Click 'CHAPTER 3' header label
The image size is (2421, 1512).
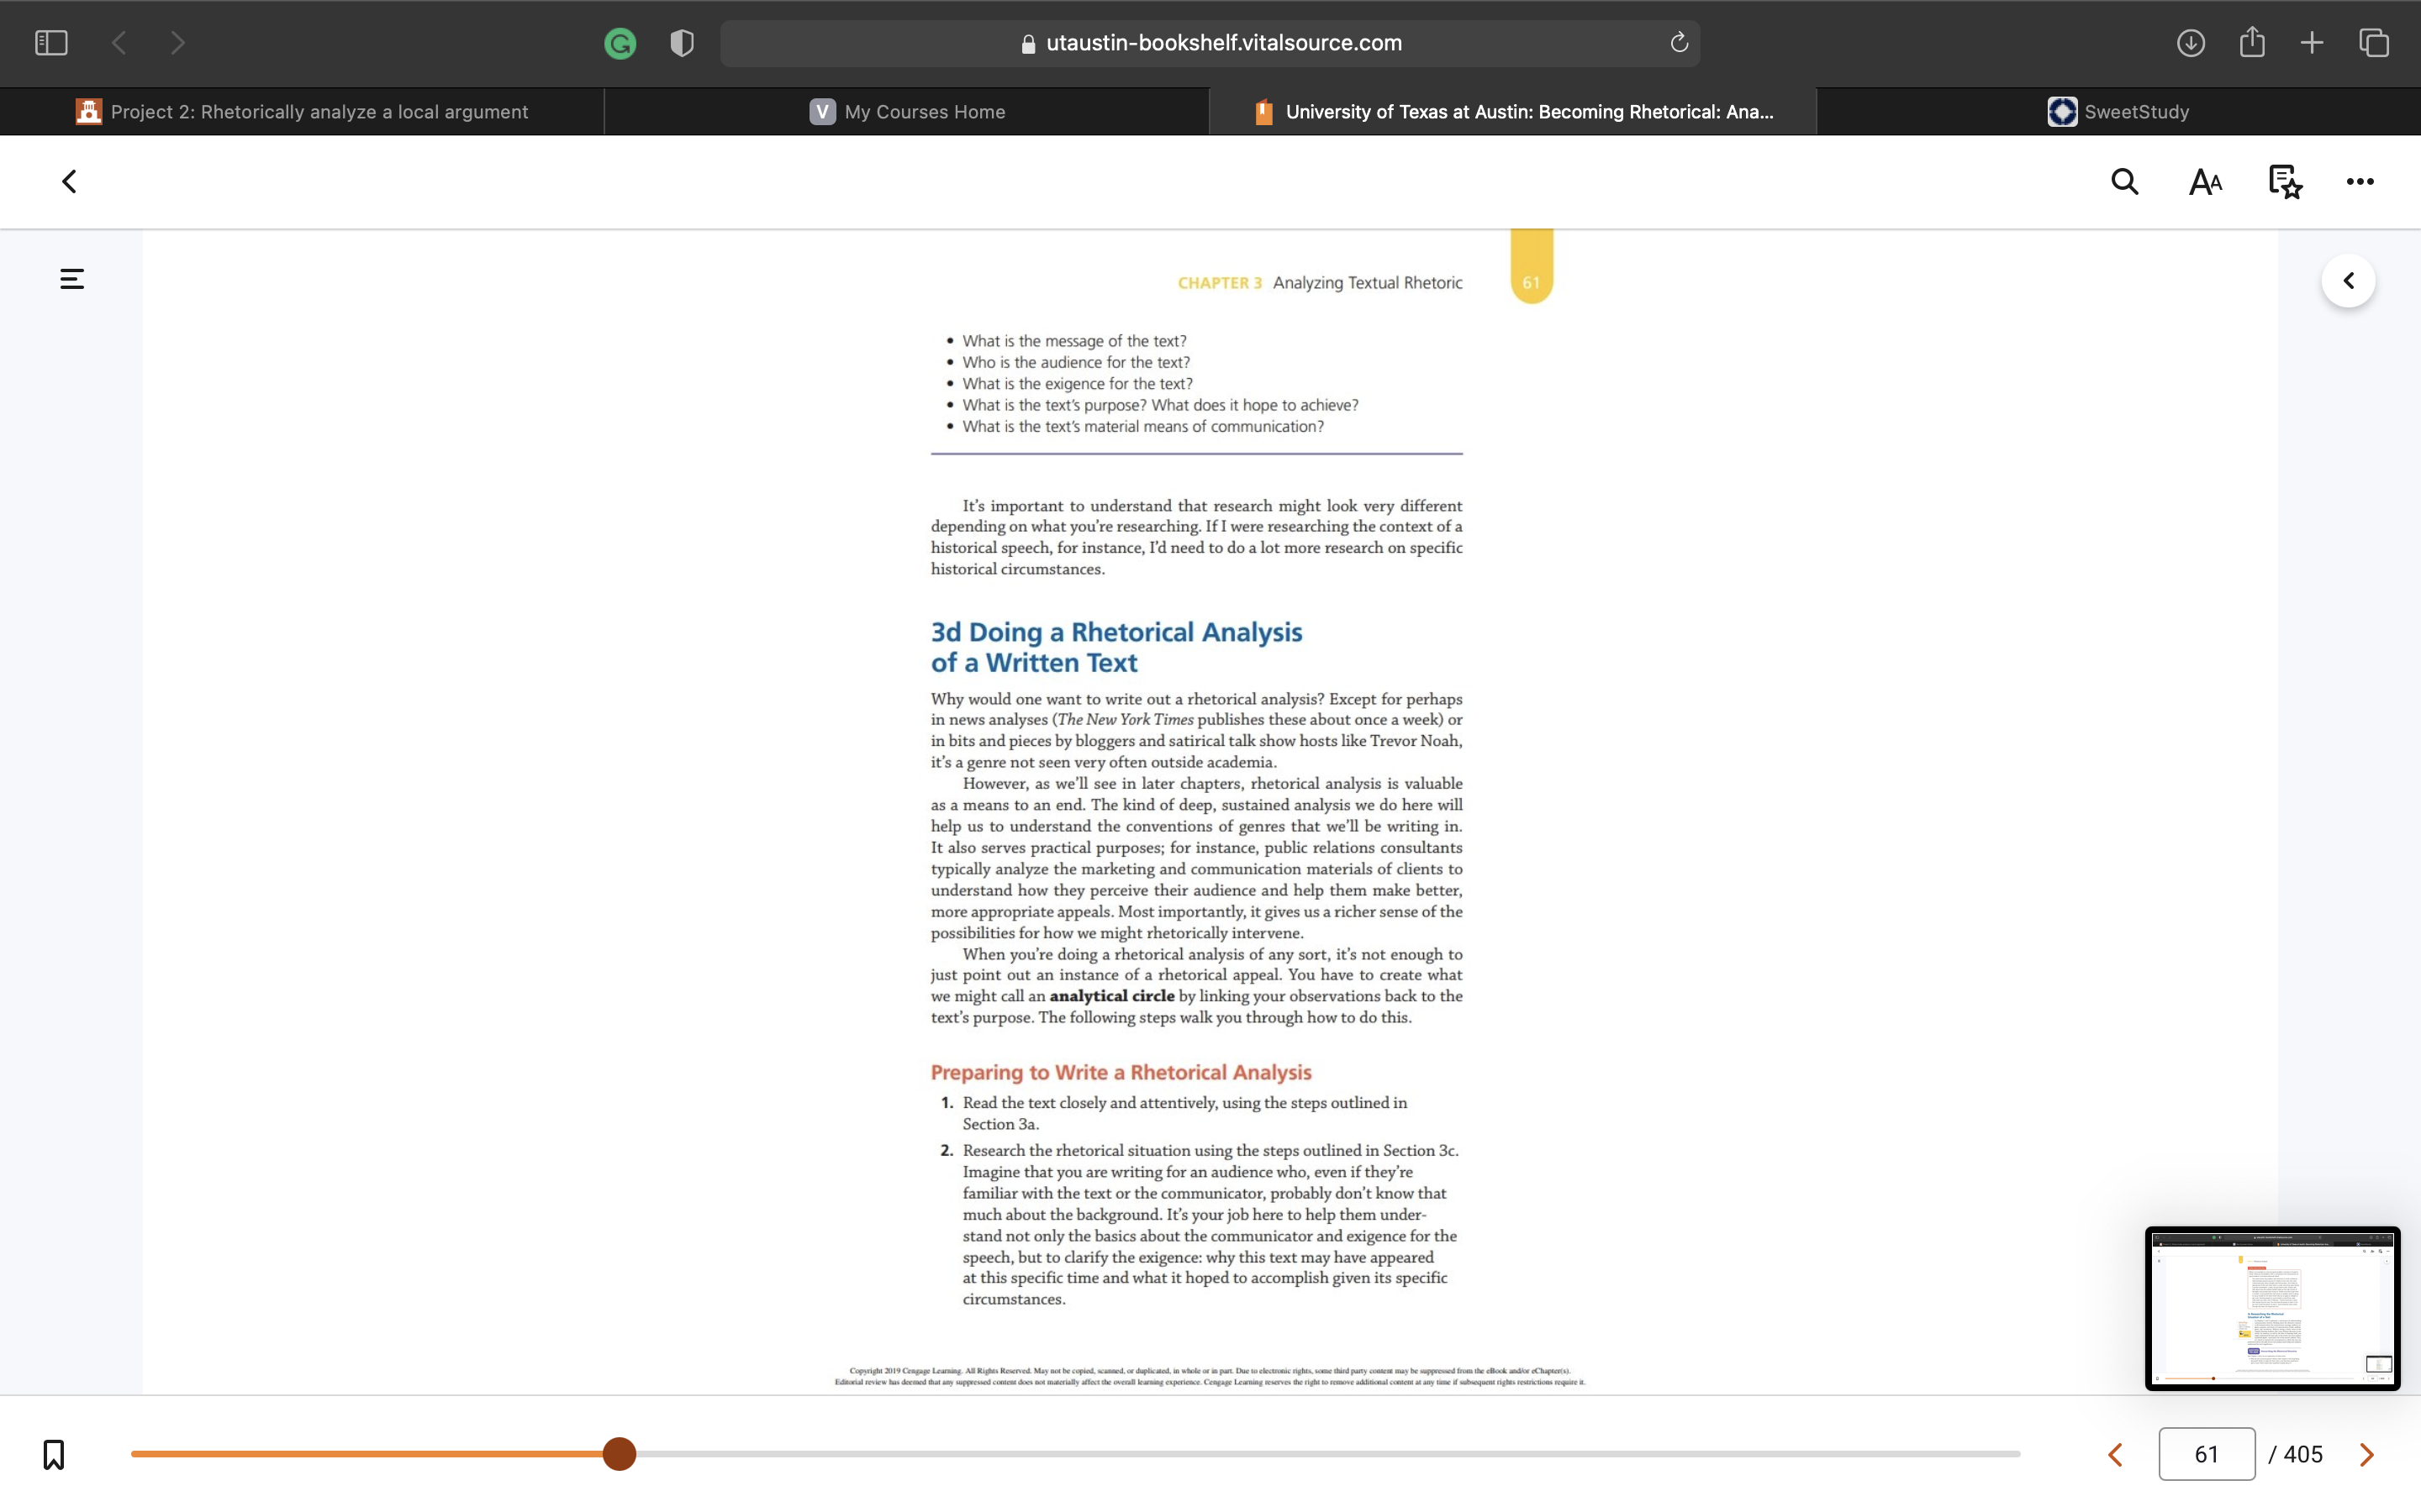click(1220, 283)
